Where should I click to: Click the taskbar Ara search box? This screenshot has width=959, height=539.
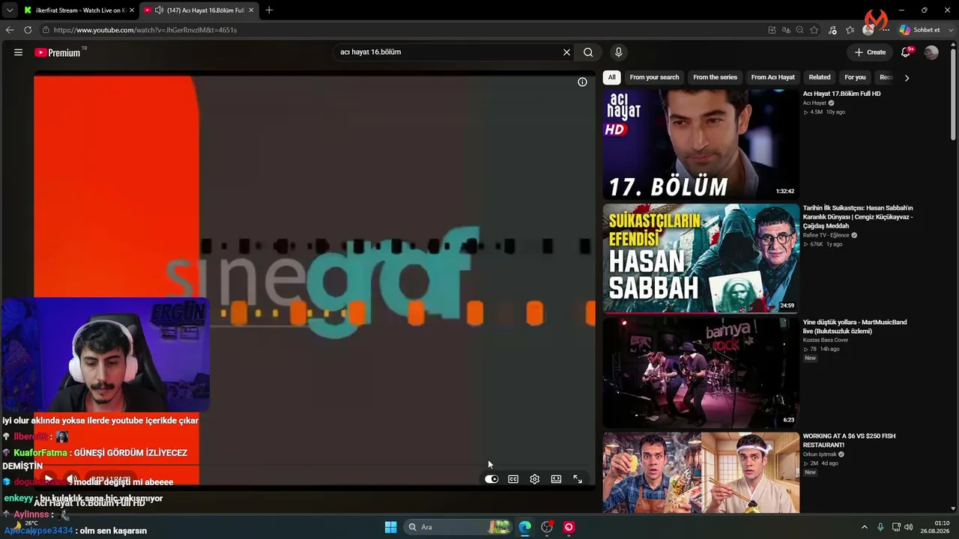tap(459, 527)
